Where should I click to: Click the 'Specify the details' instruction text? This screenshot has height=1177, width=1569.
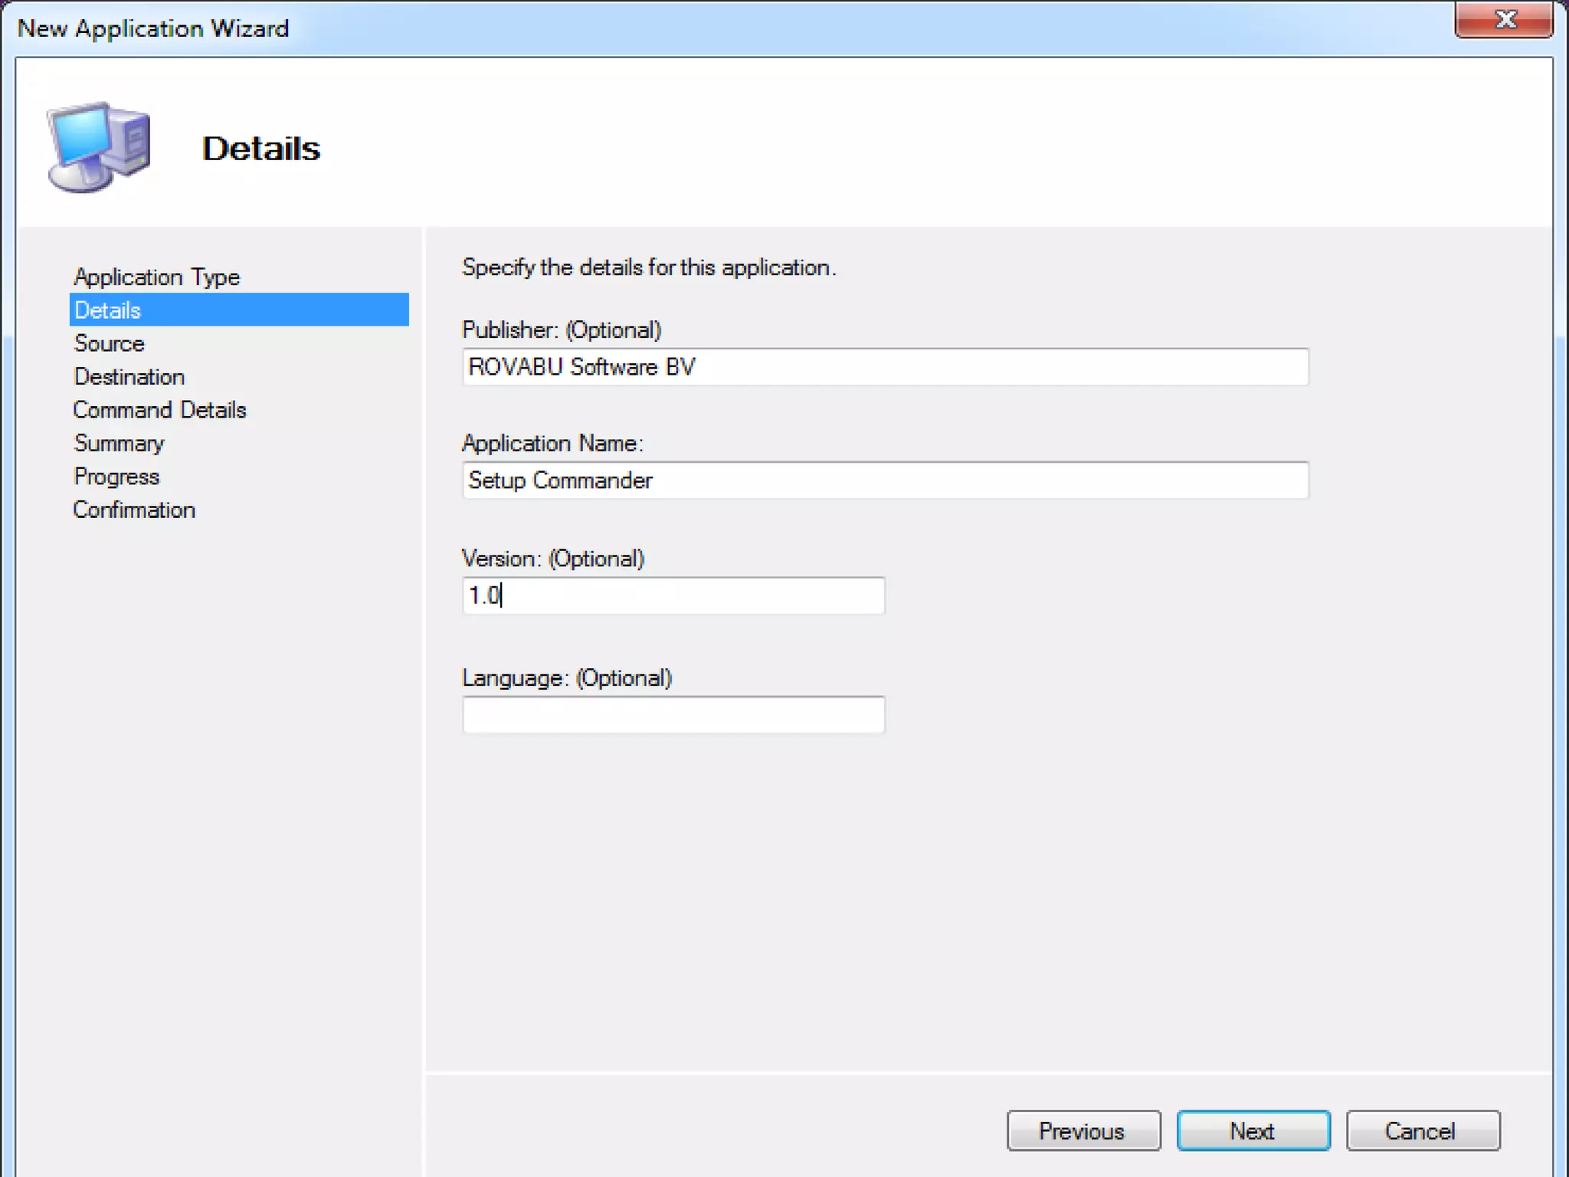point(649,267)
